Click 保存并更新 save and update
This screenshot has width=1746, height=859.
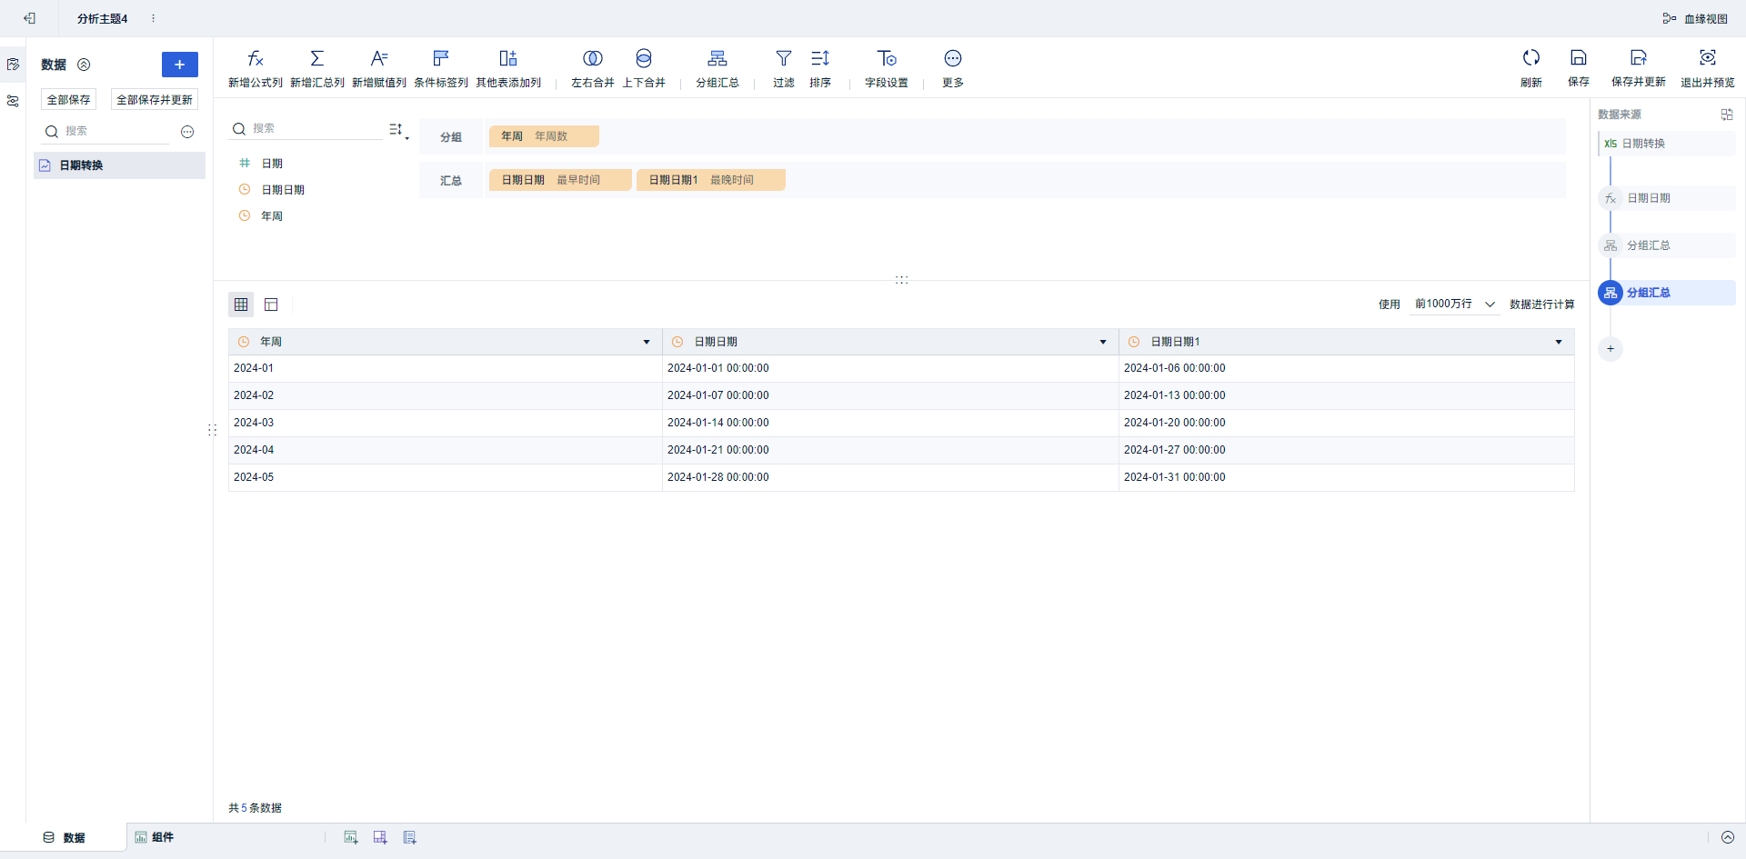pos(1638,68)
